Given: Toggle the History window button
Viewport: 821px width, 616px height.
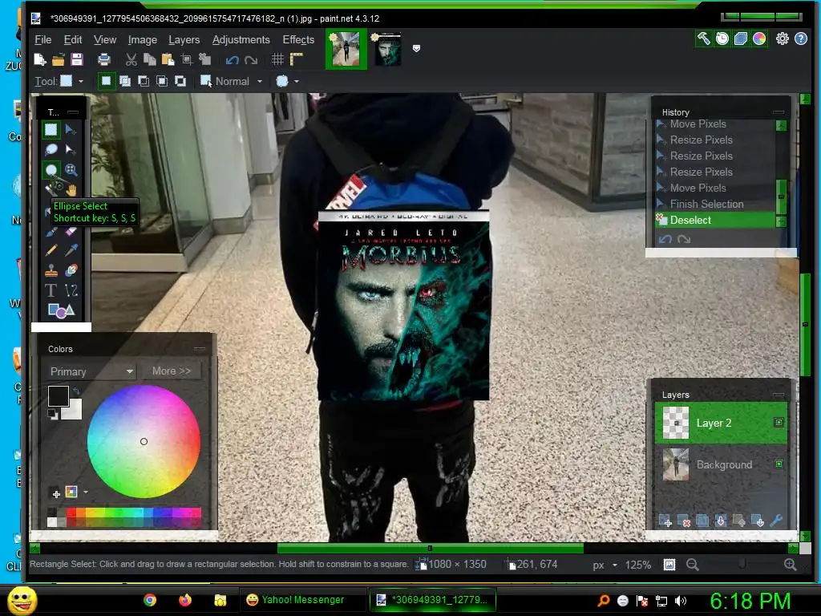Looking at the screenshot, I should click(x=722, y=38).
